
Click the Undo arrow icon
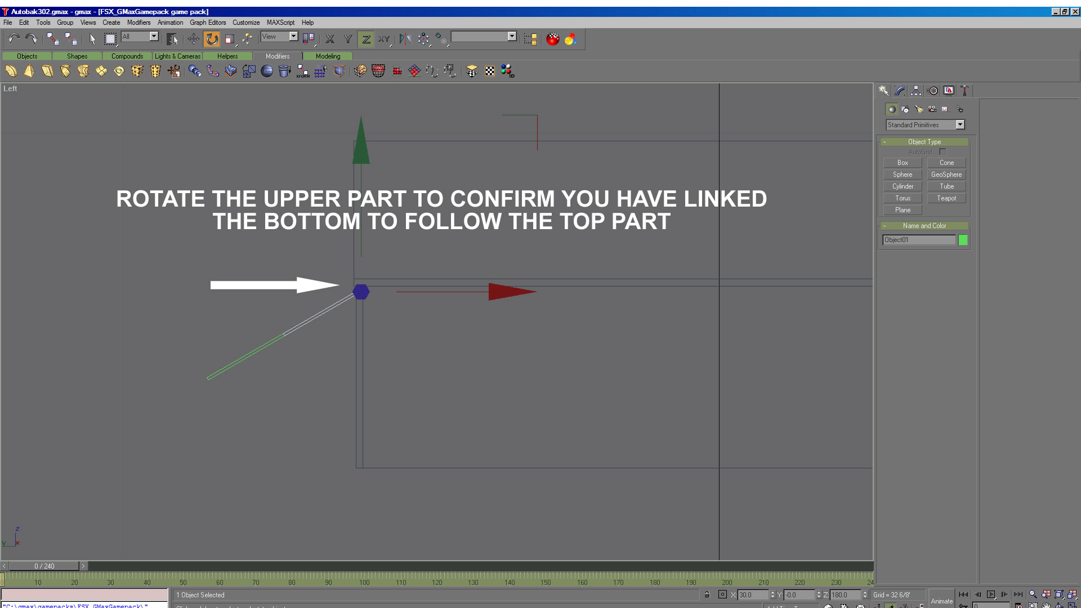coord(14,38)
